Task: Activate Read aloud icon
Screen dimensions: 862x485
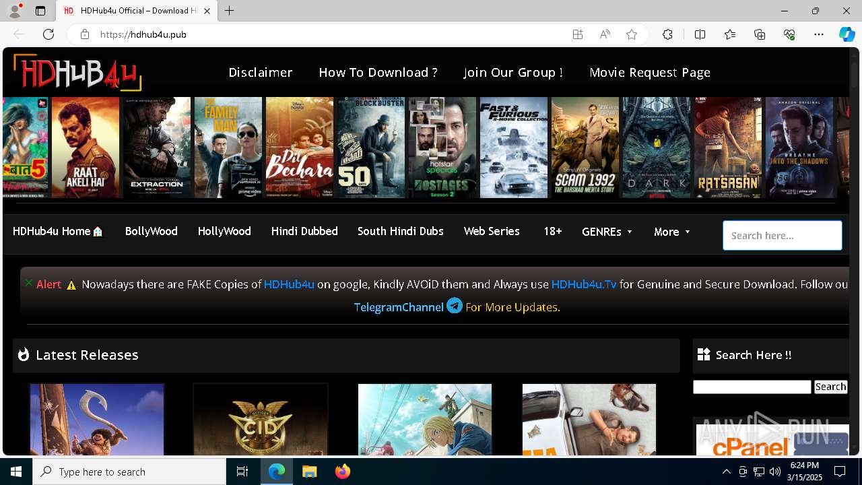Action: pos(605,34)
